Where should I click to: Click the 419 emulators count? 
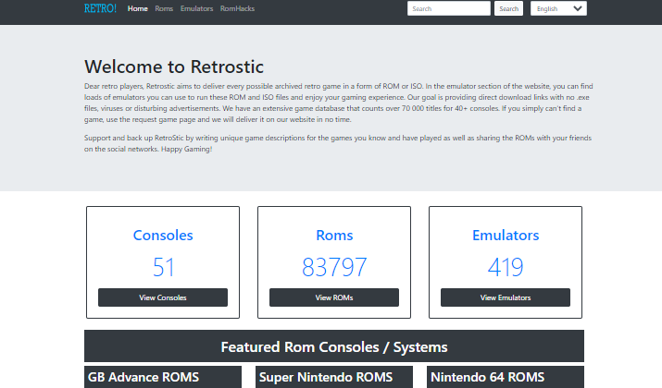click(x=506, y=267)
